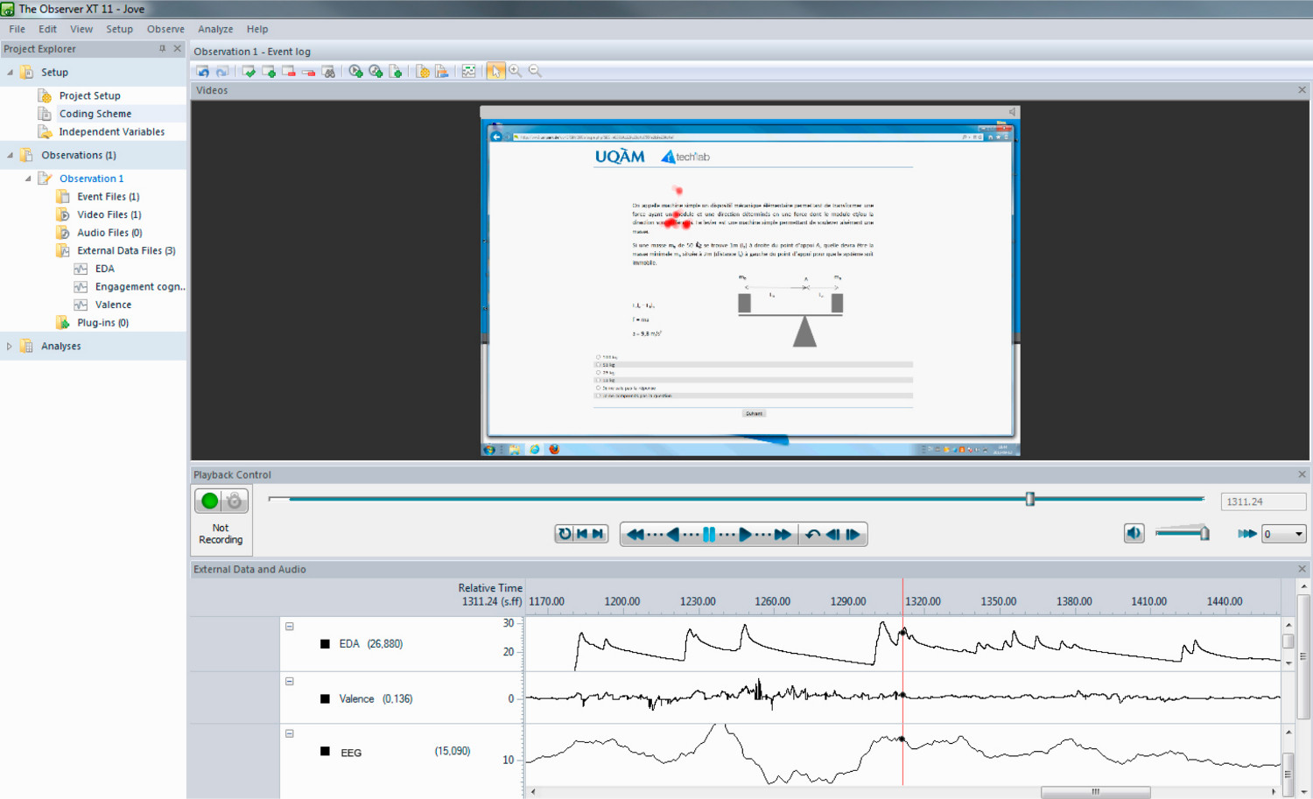This screenshot has height=799, width=1313.
Task: Activate the arrow pointer tool
Action: (x=495, y=72)
